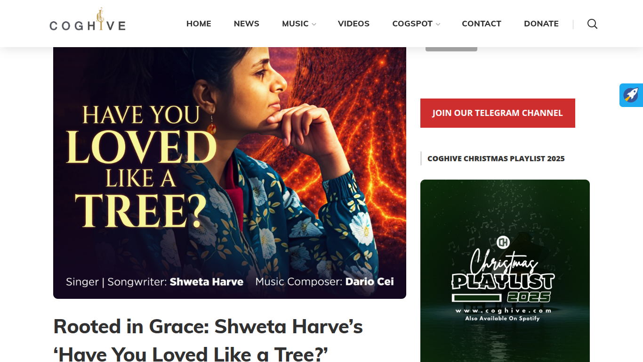Open the CONTACT page

coord(482,24)
